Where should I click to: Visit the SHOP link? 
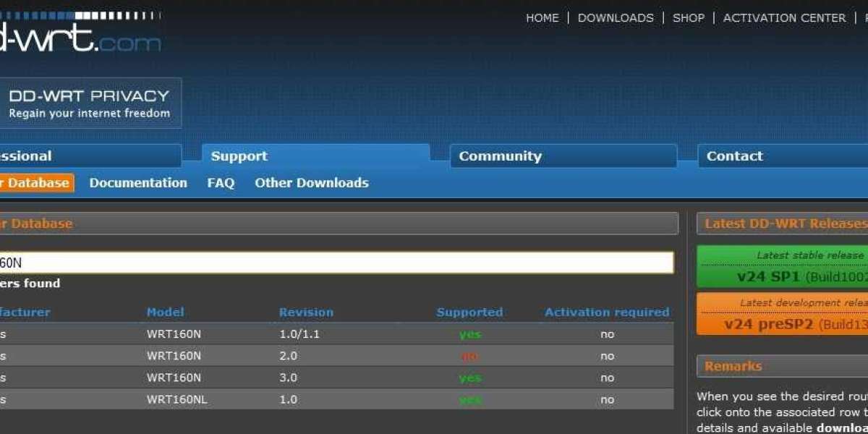coord(688,18)
